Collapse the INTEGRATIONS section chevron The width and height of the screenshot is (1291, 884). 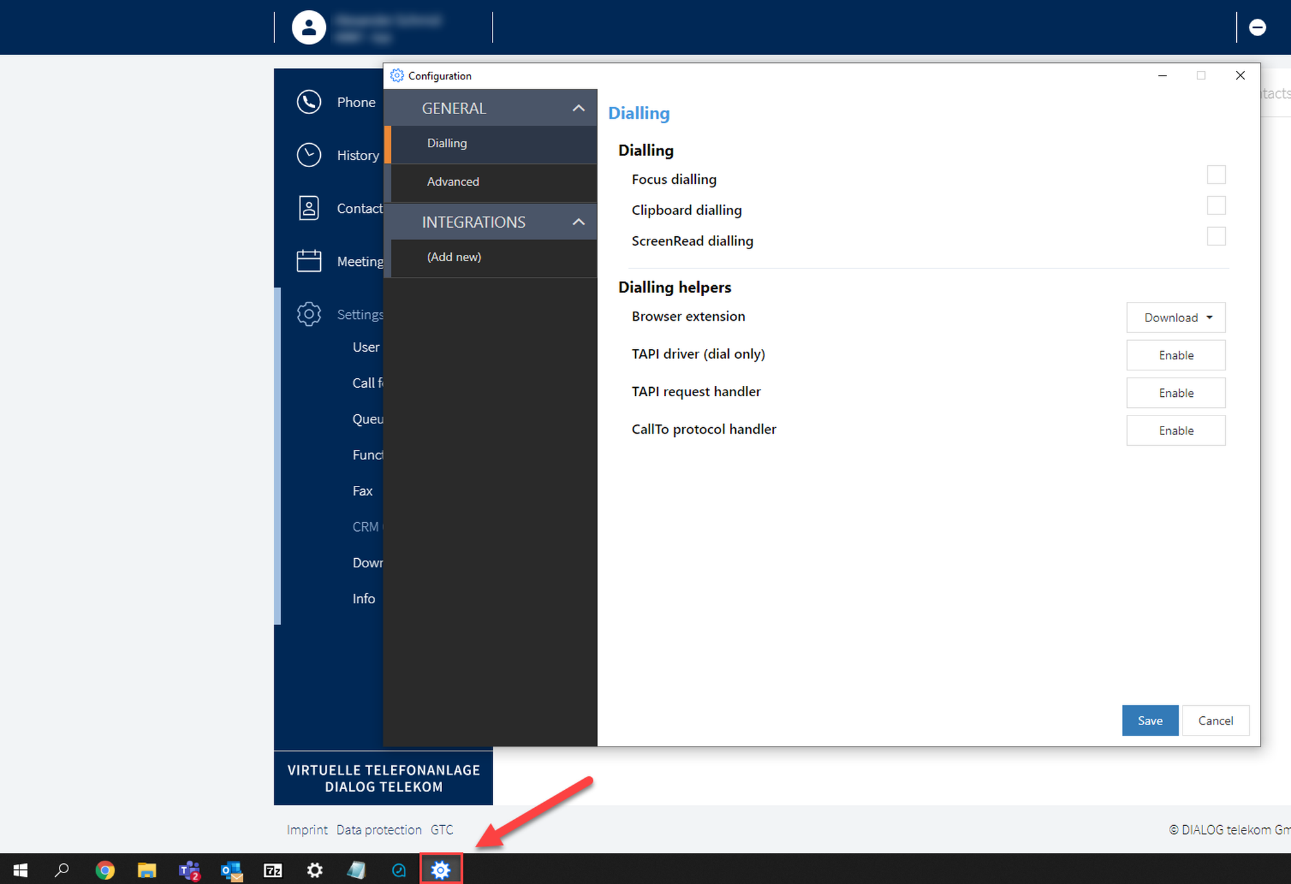tap(578, 222)
